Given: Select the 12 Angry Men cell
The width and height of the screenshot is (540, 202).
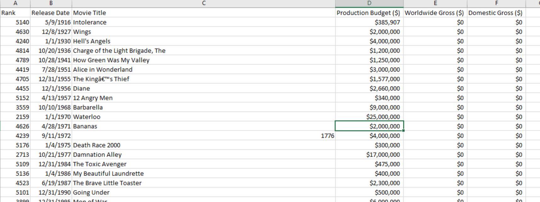Looking at the screenshot, I should [x=204, y=98].
